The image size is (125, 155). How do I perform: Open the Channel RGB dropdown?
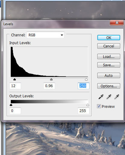coord(45,35)
